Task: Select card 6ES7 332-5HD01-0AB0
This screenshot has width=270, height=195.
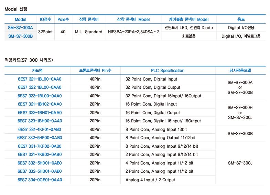Action: 40,163
